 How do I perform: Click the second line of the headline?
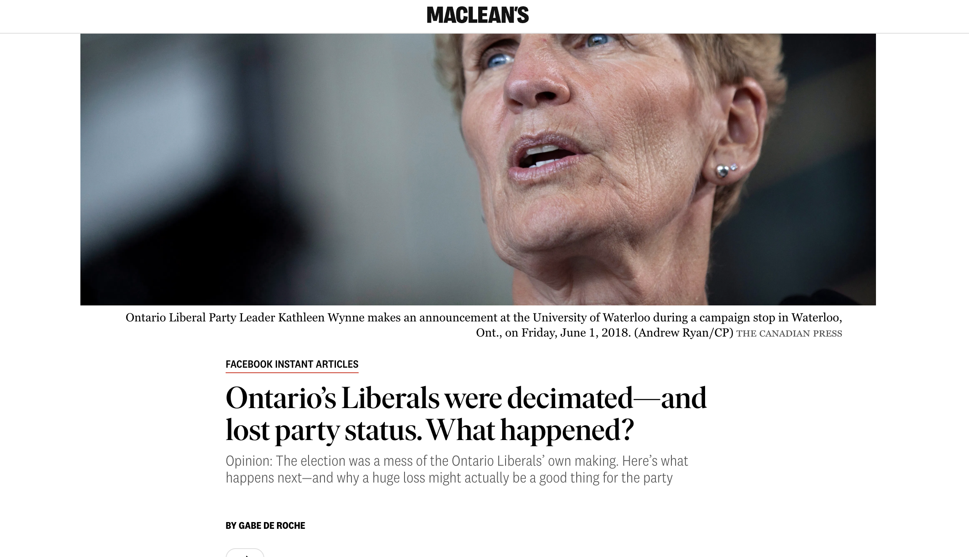tap(429, 429)
